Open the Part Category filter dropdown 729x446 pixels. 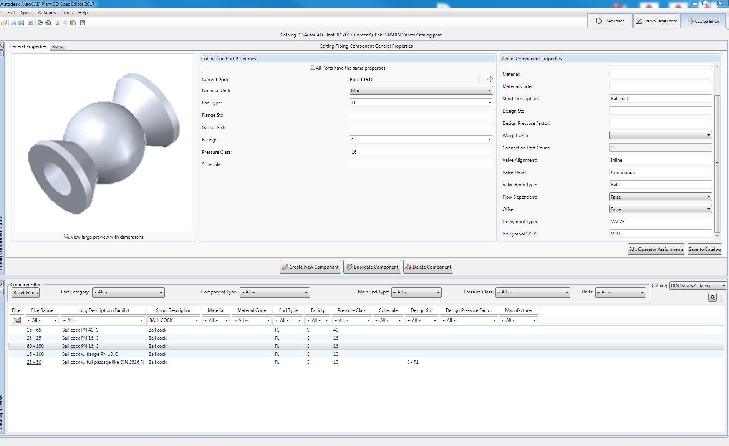pyautogui.click(x=128, y=292)
